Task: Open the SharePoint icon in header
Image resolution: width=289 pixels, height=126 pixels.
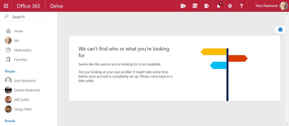Action: coord(207,6)
